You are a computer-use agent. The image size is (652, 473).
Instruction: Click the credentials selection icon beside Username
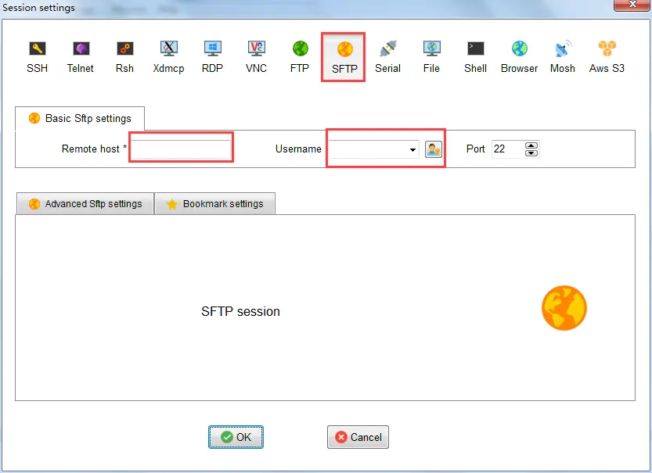(434, 149)
